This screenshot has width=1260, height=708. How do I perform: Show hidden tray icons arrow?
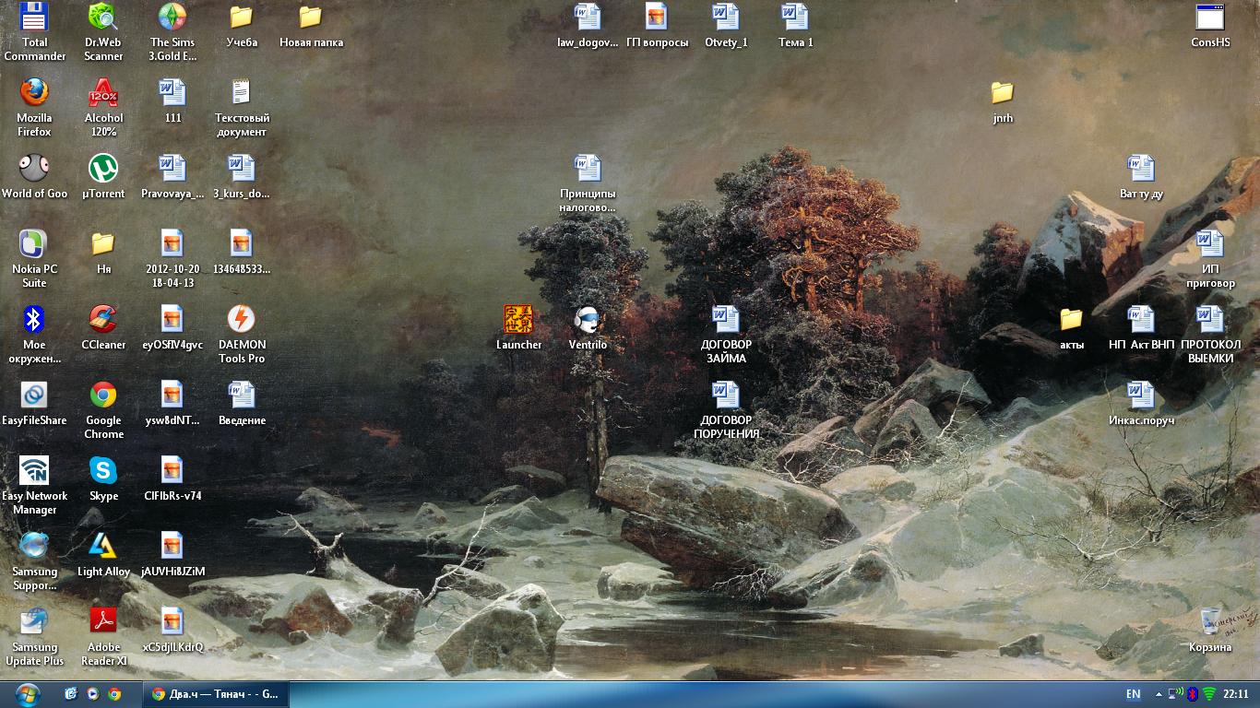1160,693
